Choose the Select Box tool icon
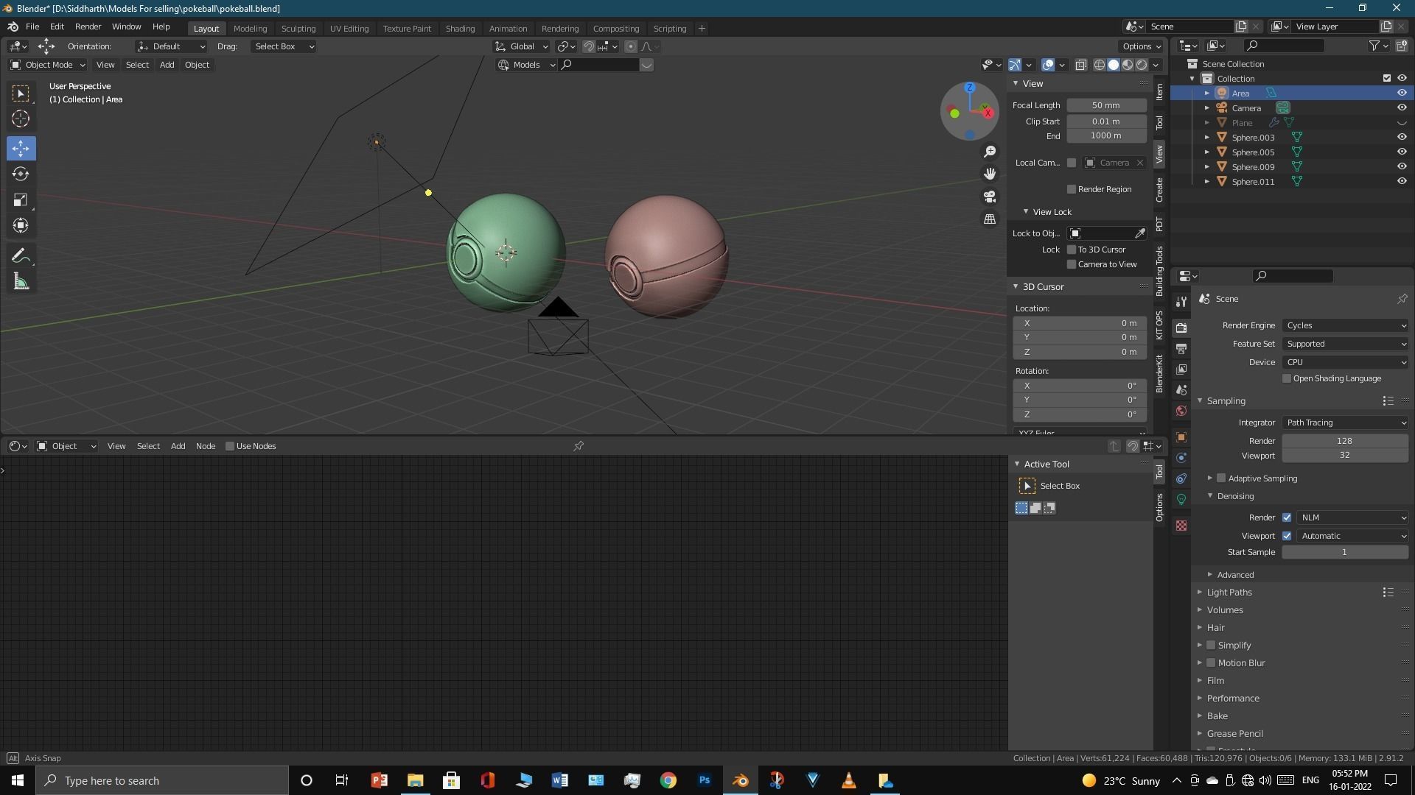The height and width of the screenshot is (795, 1415). [x=21, y=93]
